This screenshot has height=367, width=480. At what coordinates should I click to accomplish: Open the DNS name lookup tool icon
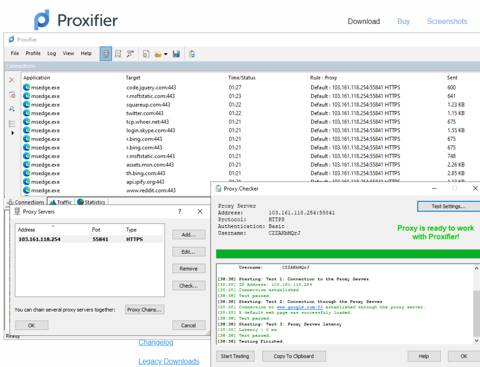pos(130,54)
